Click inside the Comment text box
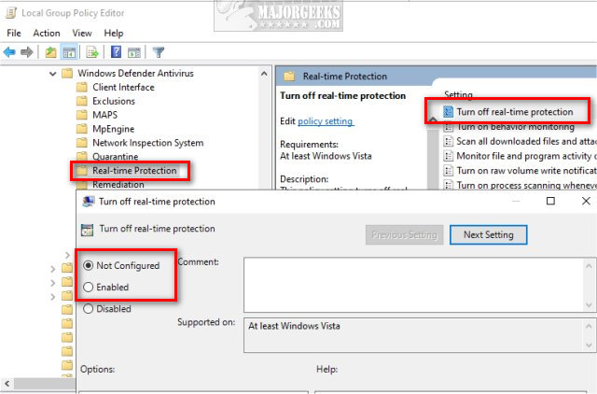Screen dimensions: 597x394 point(413,285)
